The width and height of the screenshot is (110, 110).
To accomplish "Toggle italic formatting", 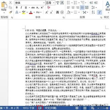I will (x=21, y=7).
